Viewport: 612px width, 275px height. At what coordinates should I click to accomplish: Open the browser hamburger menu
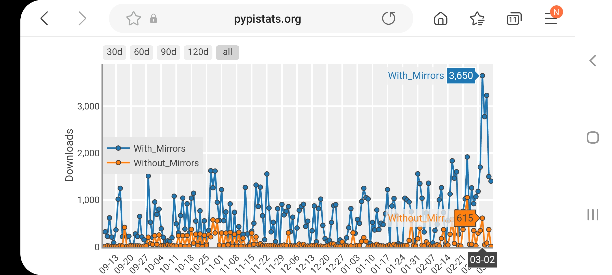coord(551,19)
